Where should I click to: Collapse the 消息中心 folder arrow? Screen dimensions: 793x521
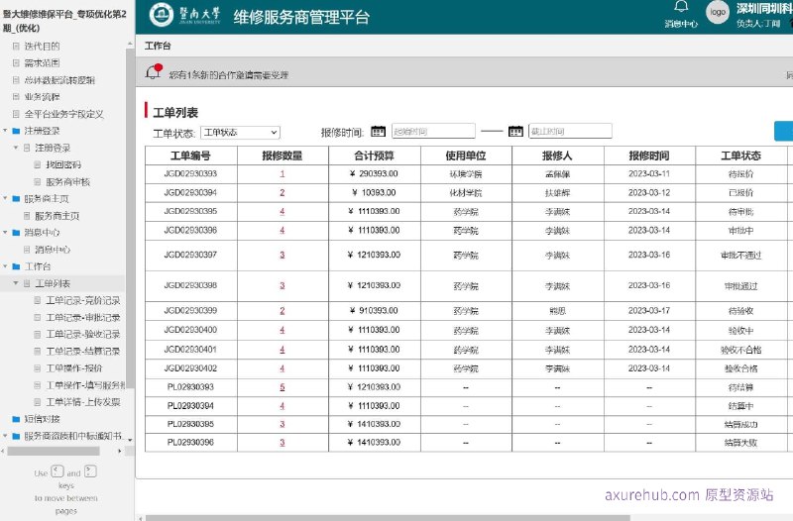pos(5,233)
